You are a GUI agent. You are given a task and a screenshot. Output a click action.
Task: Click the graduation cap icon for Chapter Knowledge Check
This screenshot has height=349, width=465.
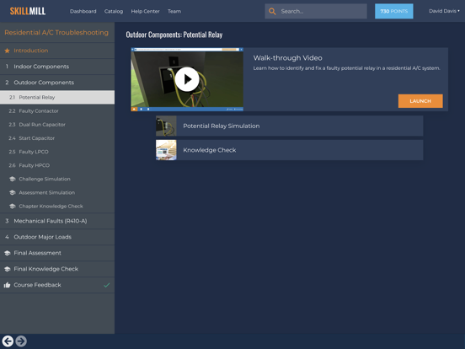point(12,207)
